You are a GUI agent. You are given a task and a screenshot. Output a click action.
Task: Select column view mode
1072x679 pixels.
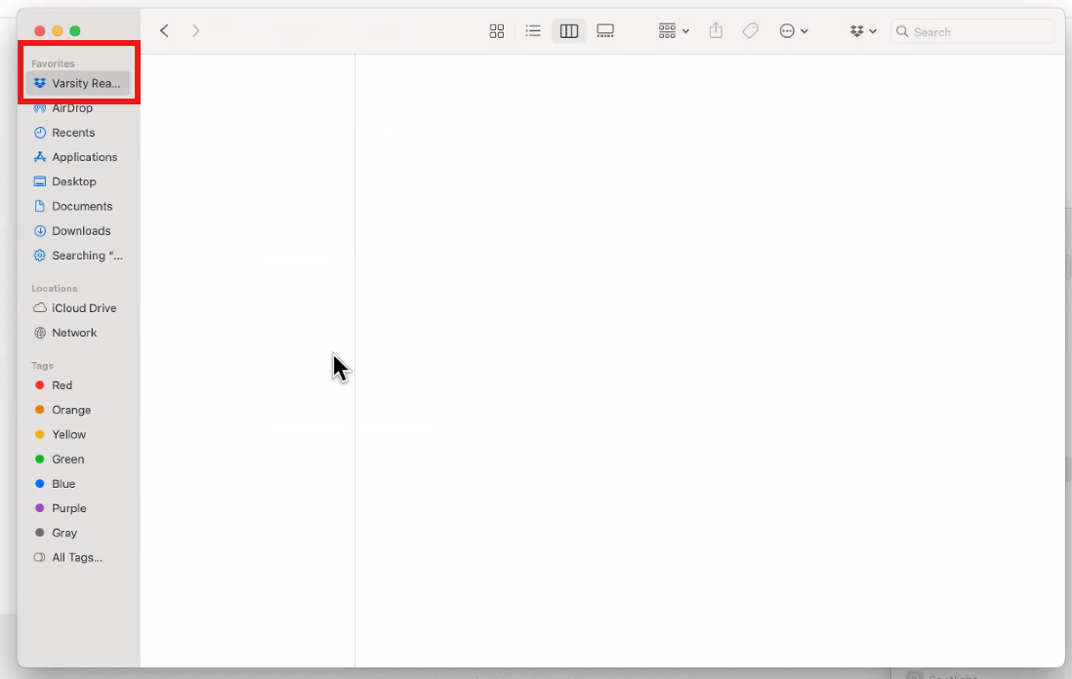coord(569,31)
